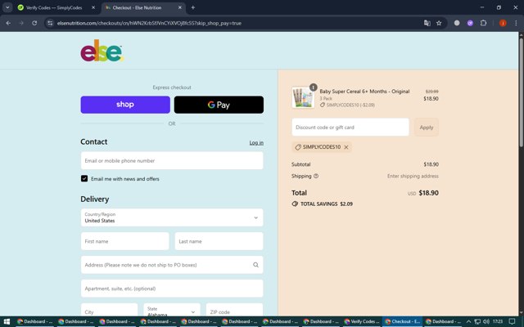Click the Discount code or gift card field

point(350,128)
